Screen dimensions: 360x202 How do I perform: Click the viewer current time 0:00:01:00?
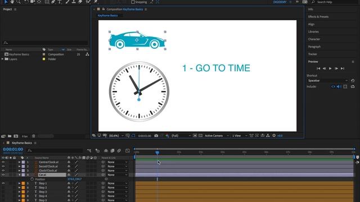click(x=145, y=136)
